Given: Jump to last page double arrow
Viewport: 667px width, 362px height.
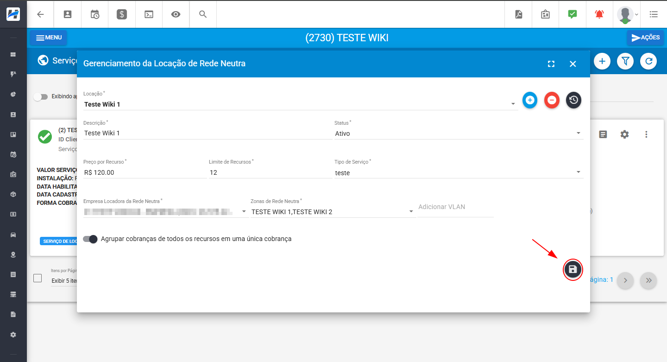Looking at the screenshot, I should point(648,280).
